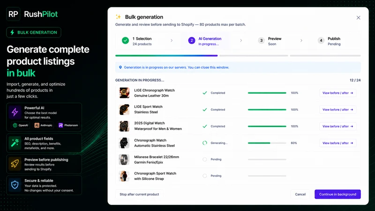This screenshot has width=375, height=211.
Task: Click the 60% progress bar for Chronograph Watch Automatic
Action: 267,143
